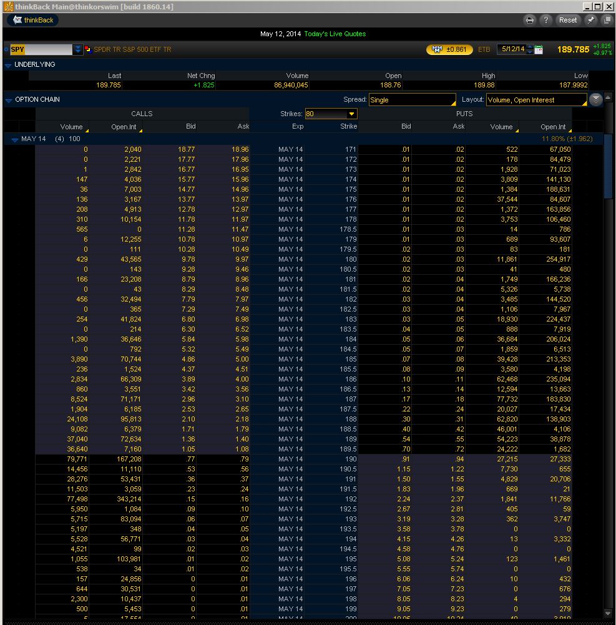Click the call volume 79,771

77,459
